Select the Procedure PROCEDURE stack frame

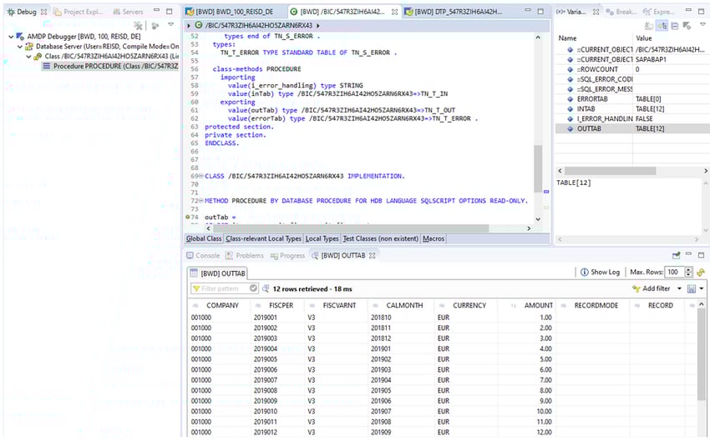pos(110,67)
